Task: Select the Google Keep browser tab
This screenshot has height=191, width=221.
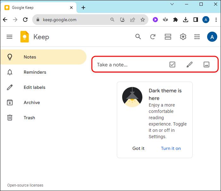Action: click(38, 8)
